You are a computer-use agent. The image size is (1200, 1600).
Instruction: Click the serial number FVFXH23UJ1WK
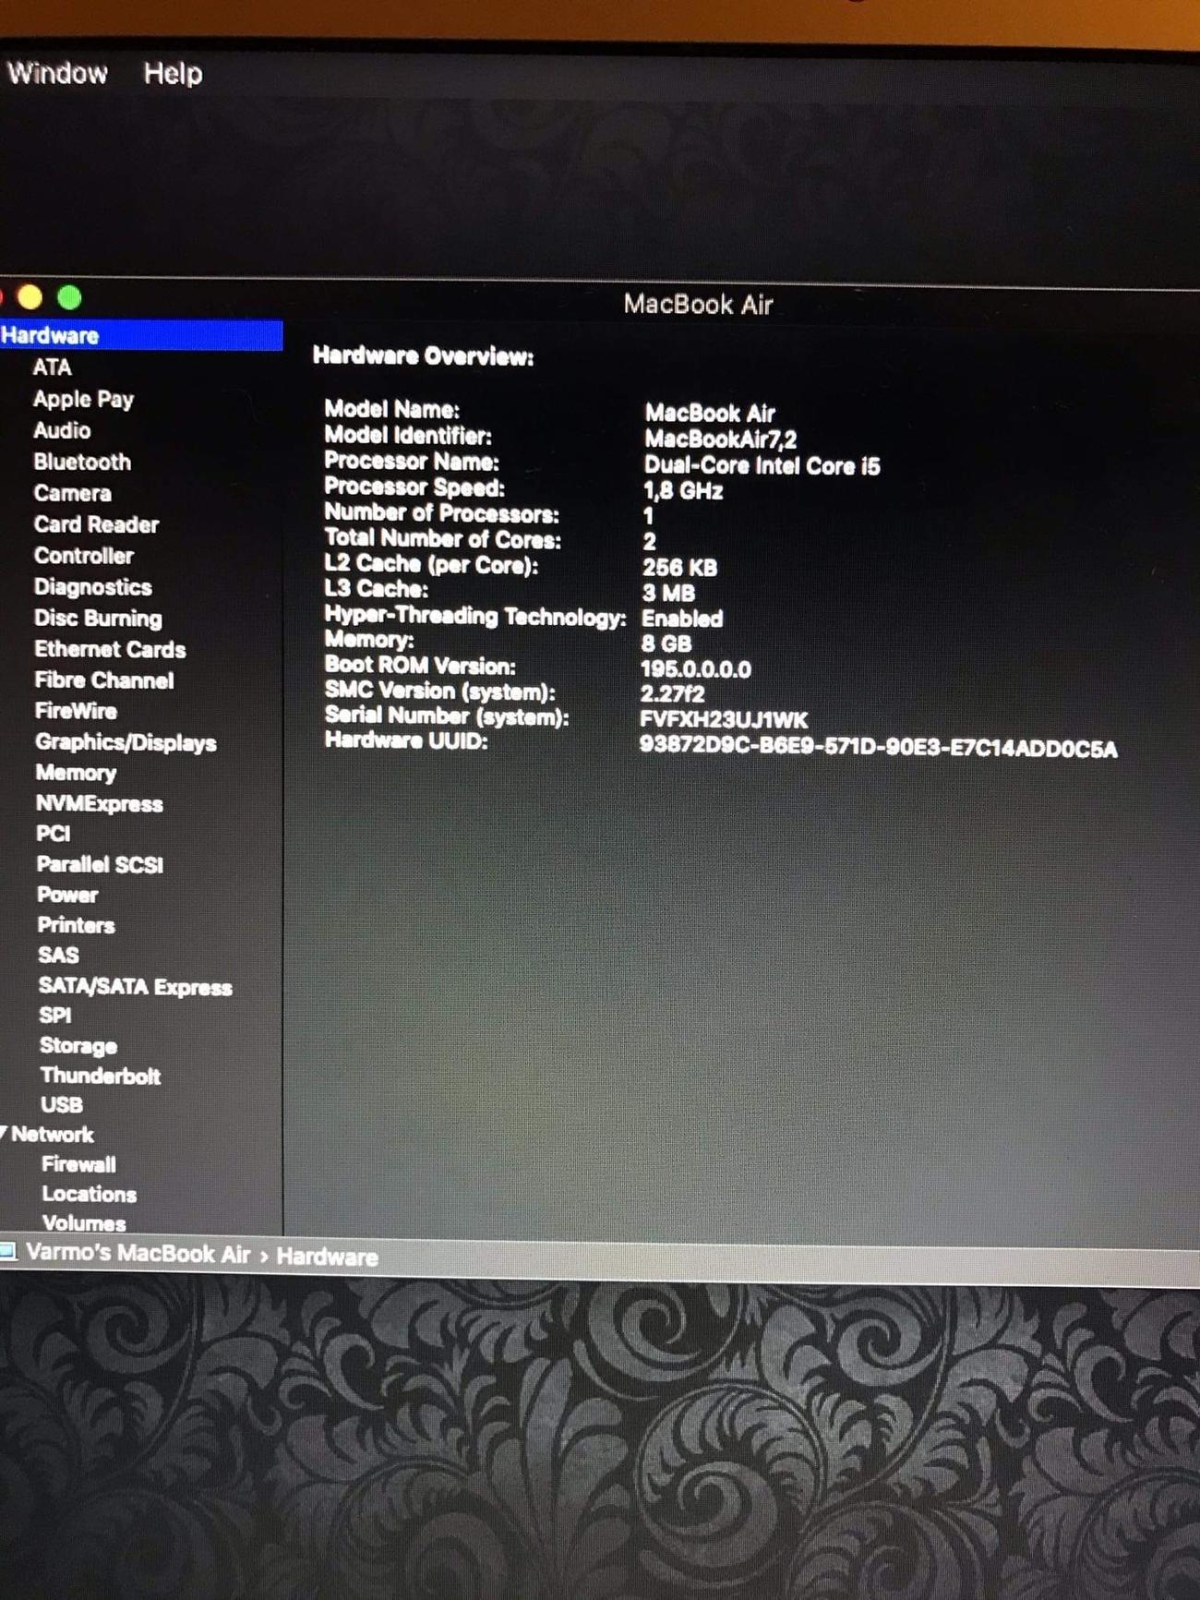click(724, 720)
